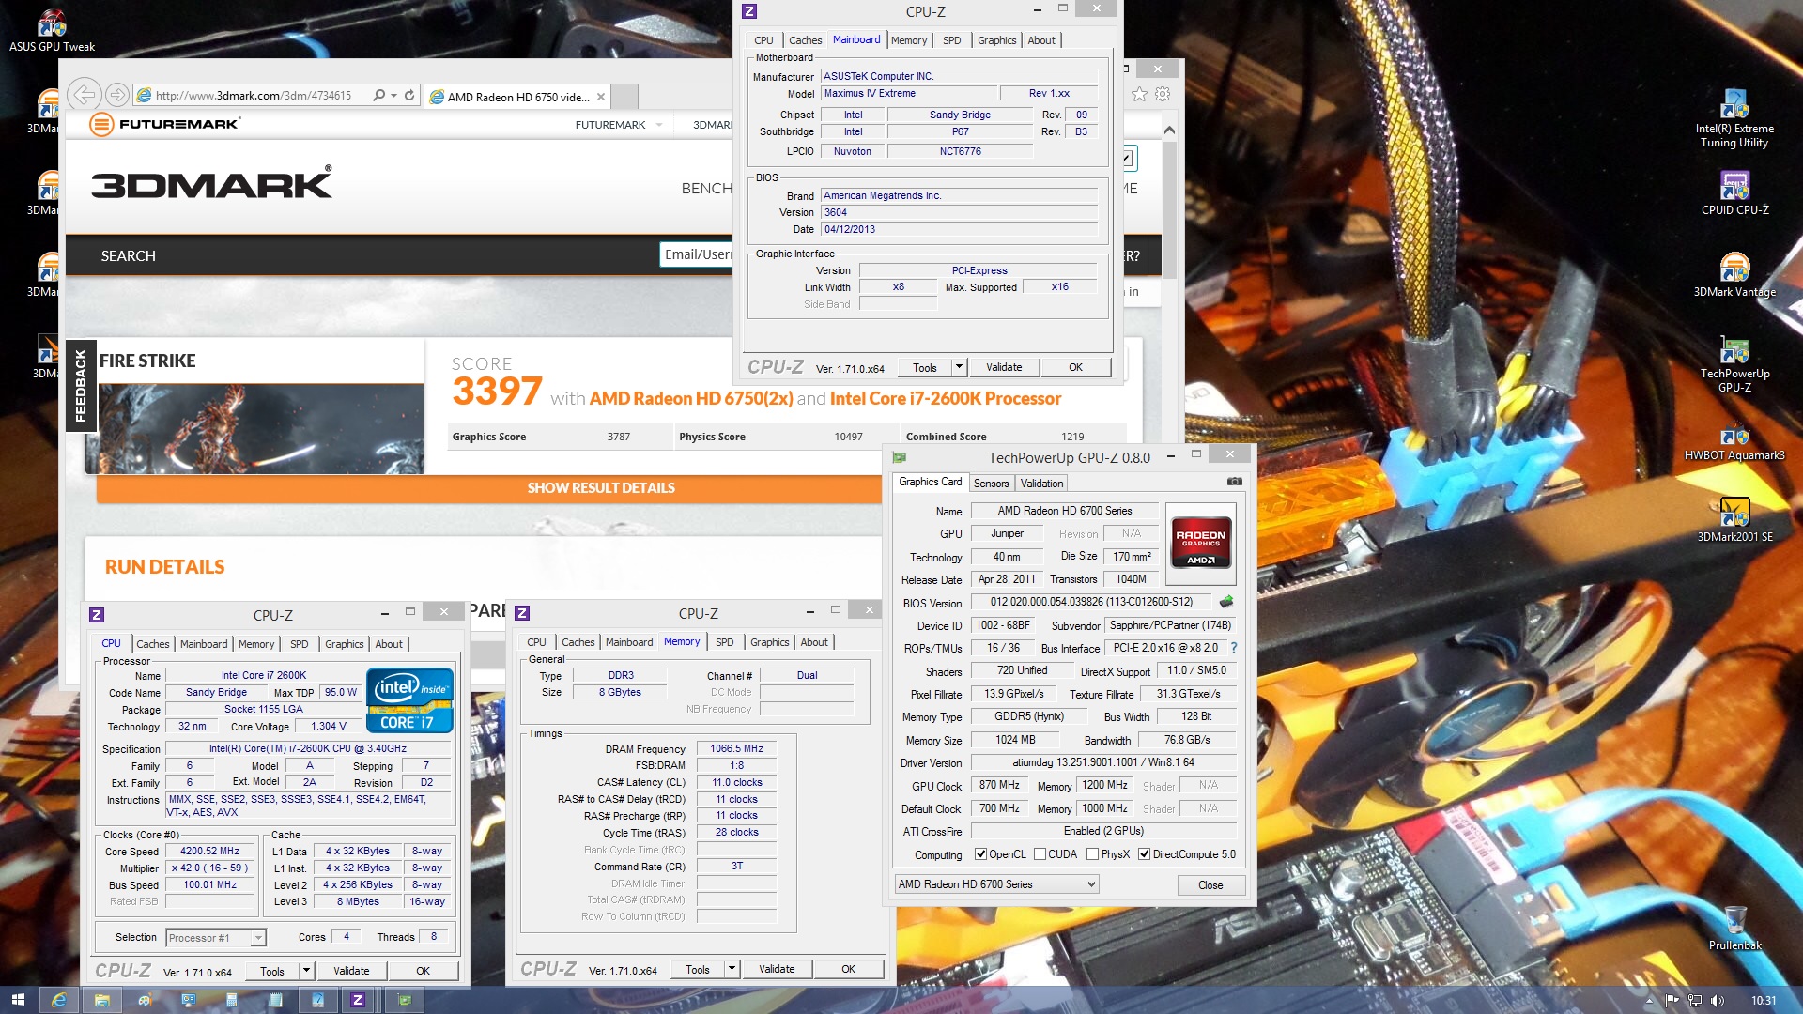Click the GPU-Z BIOS save chip icon
The height and width of the screenshot is (1014, 1803).
1225,602
